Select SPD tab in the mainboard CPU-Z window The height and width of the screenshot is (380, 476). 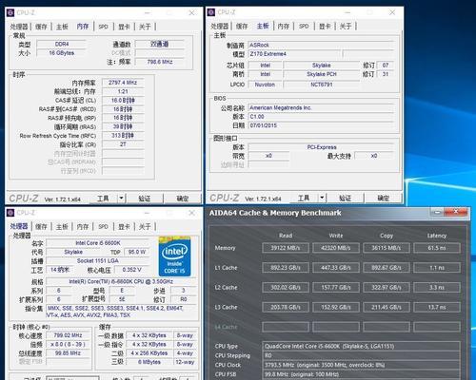click(x=304, y=26)
